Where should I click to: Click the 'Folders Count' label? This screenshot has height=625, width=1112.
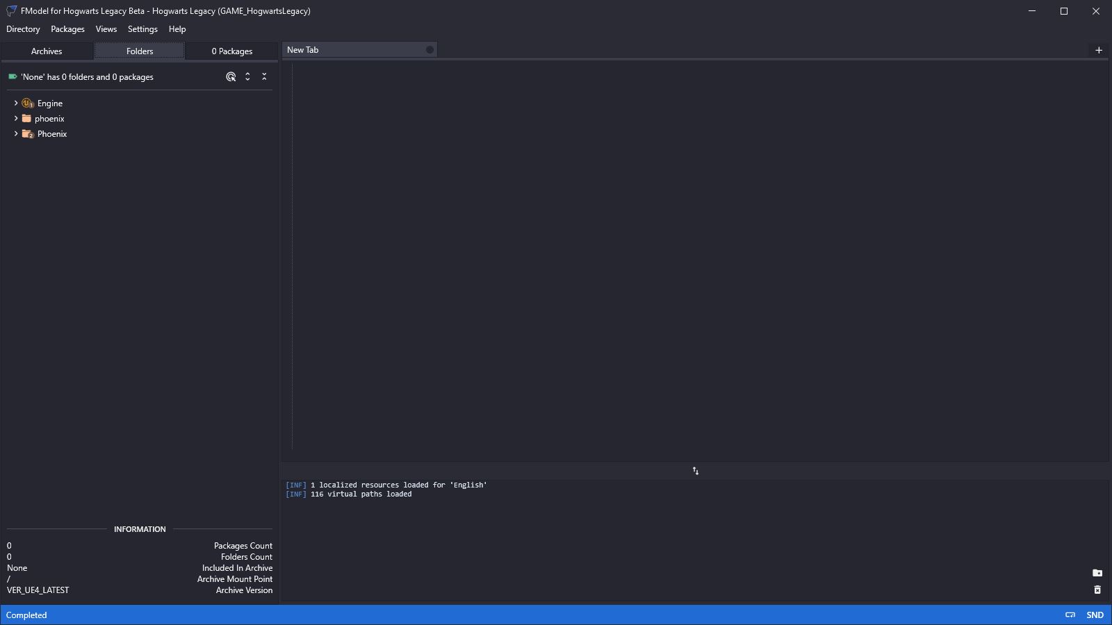(x=247, y=557)
